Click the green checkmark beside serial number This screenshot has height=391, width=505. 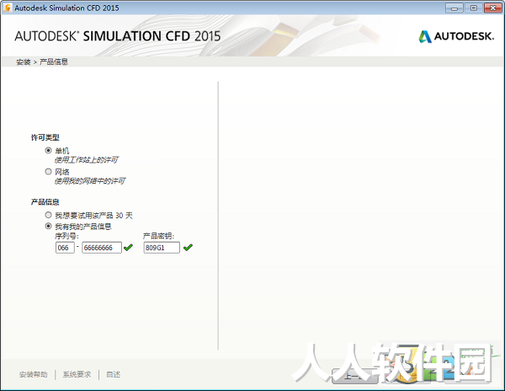tap(128, 248)
